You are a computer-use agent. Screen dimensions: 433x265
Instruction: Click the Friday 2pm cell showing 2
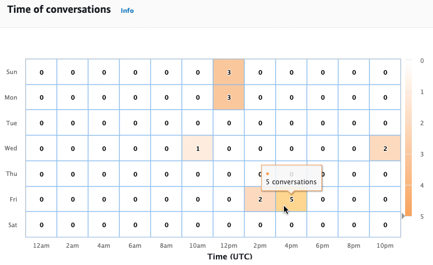260,199
